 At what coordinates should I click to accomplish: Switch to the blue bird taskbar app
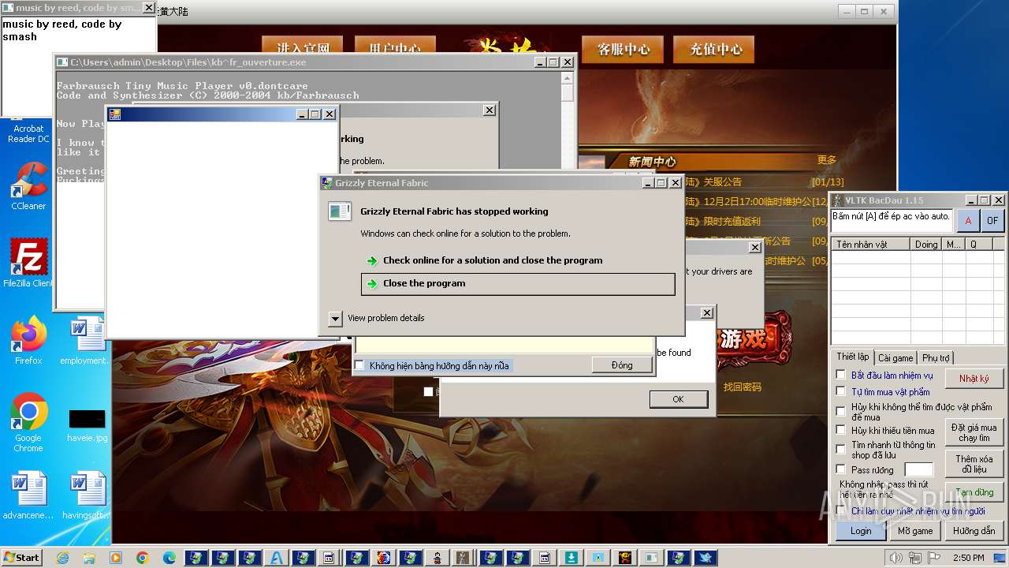pos(706,558)
